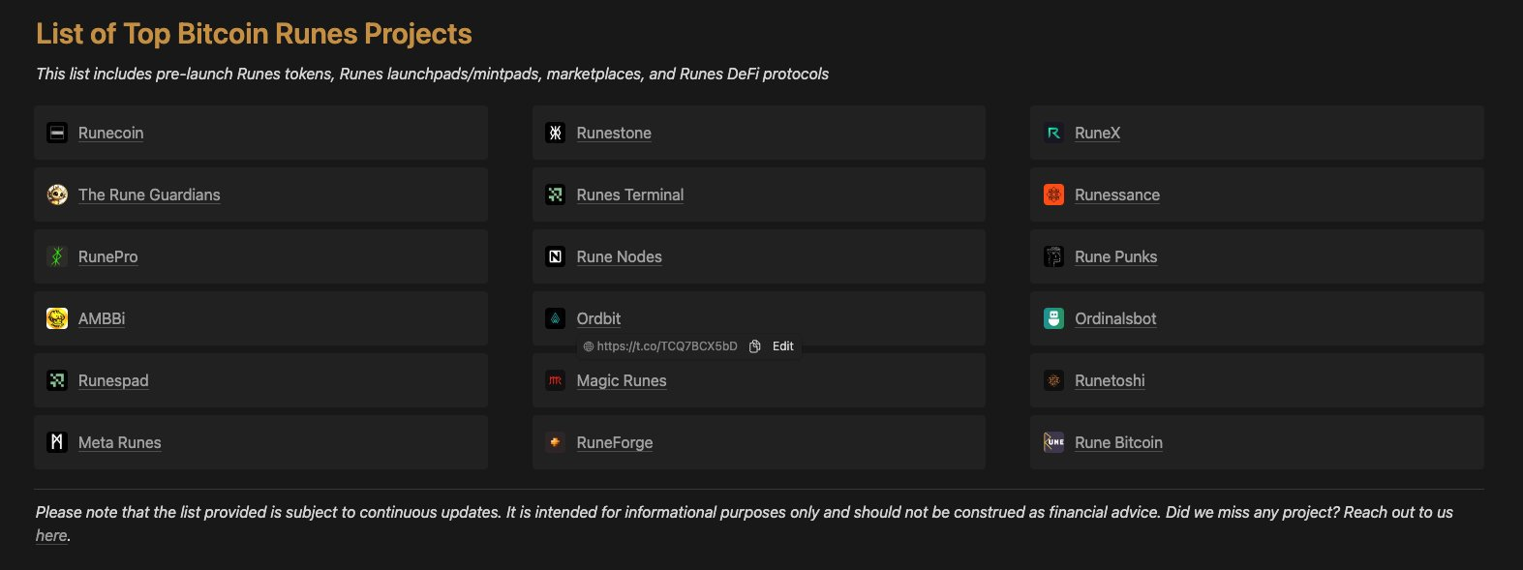Click the Rune Nodes icon

point(555,256)
